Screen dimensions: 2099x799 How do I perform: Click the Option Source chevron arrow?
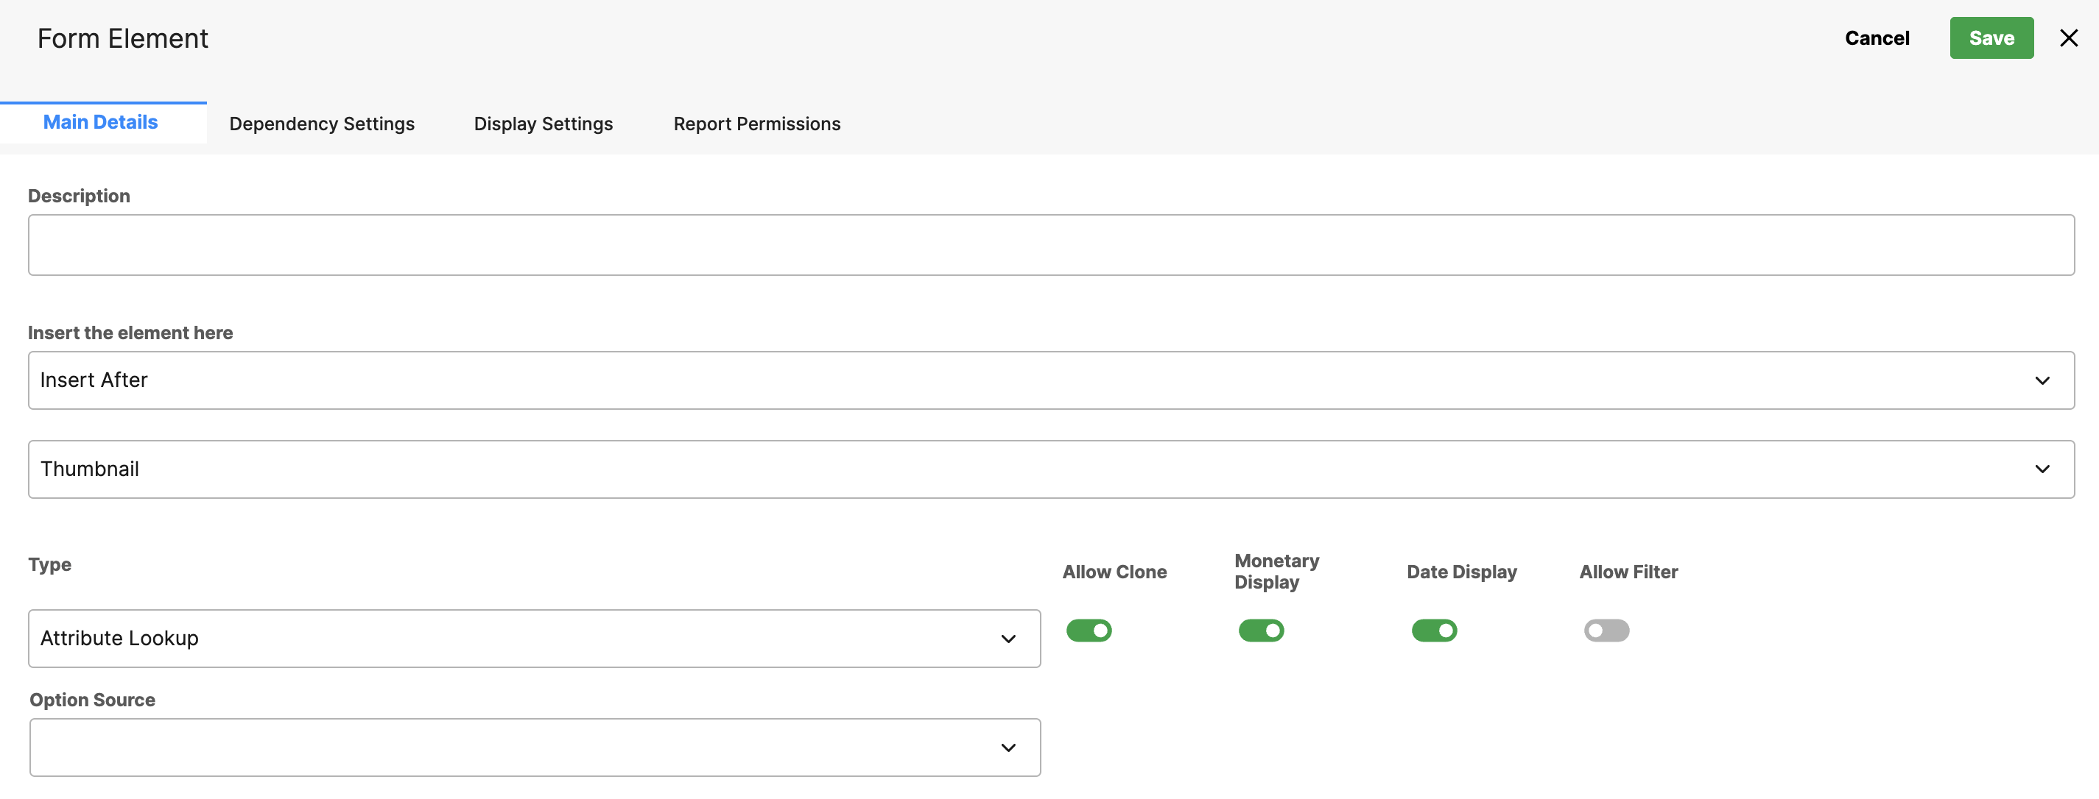(x=1008, y=747)
